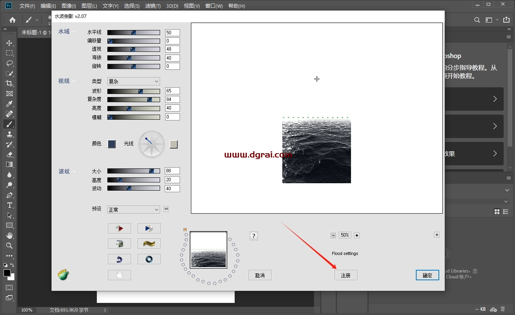The height and width of the screenshot is (315, 515).
Task: Swap foreground and background colors
Action: click(x=12, y=265)
